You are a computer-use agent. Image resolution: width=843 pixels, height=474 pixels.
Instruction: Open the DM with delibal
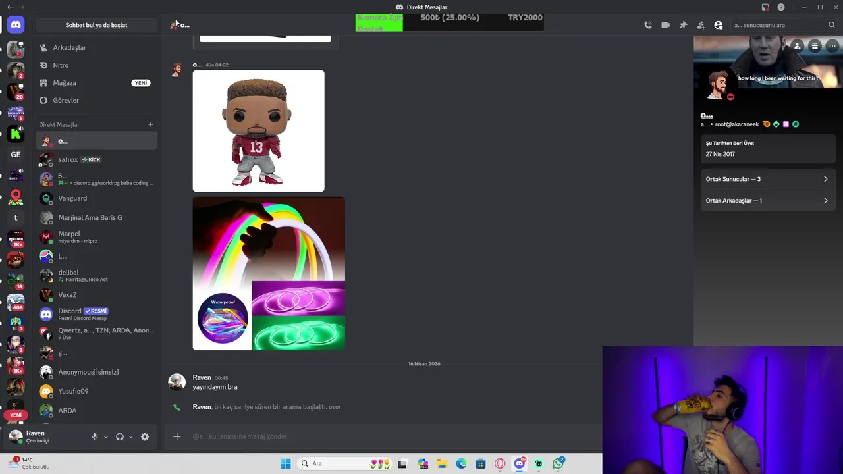tap(96, 275)
